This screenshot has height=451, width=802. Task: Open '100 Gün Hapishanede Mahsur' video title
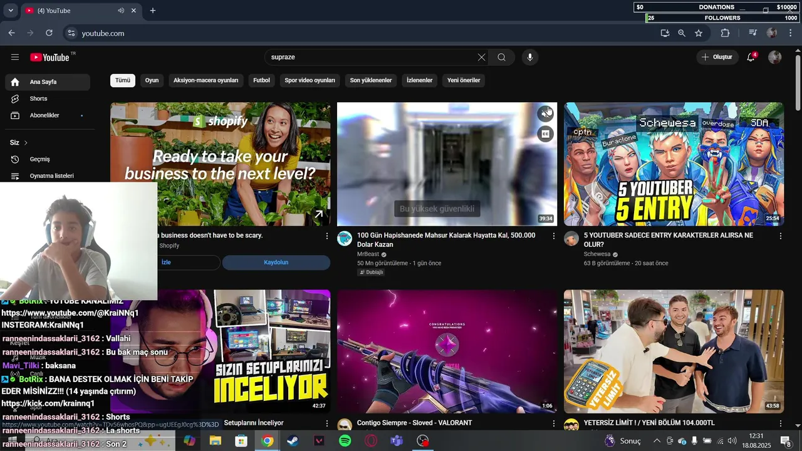click(x=446, y=240)
